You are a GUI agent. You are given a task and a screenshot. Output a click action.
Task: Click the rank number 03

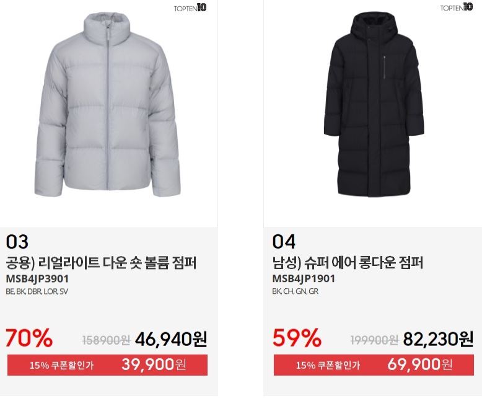click(17, 242)
